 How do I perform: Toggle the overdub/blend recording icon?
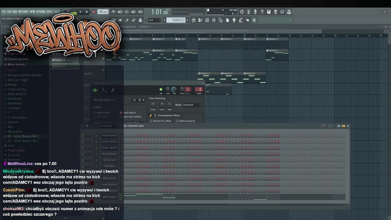[133, 12]
